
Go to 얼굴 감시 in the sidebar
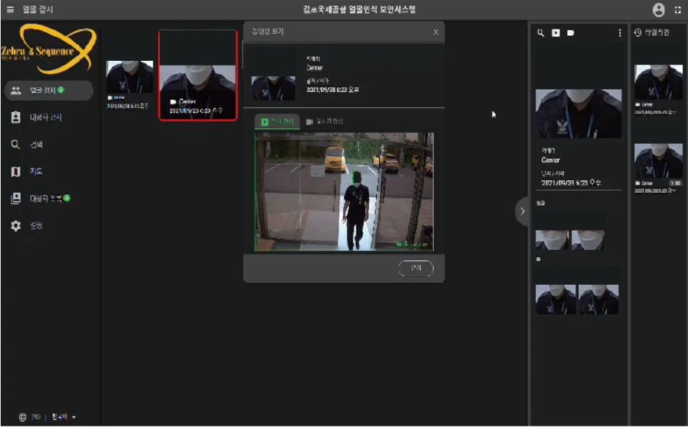(x=49, y=91)
